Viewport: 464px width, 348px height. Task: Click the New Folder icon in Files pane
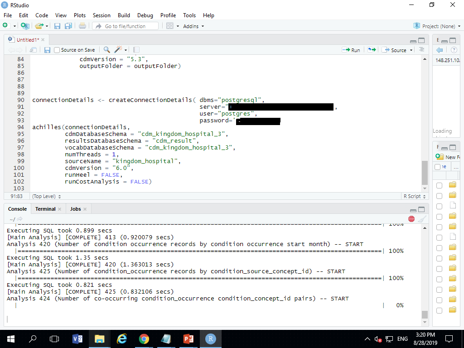click(x=440, y=156)
